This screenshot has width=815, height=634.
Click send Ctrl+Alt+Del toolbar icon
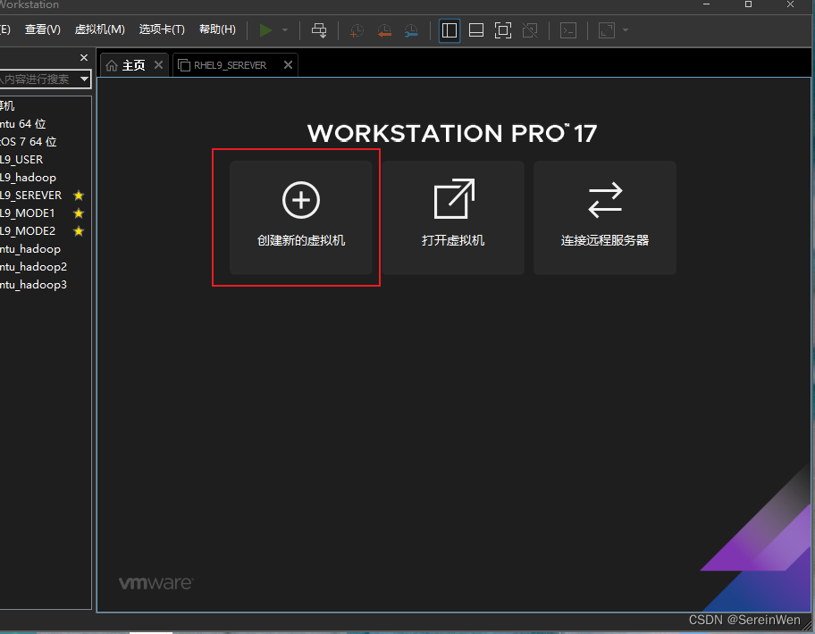pyautogui.click(x=319, y=30)
